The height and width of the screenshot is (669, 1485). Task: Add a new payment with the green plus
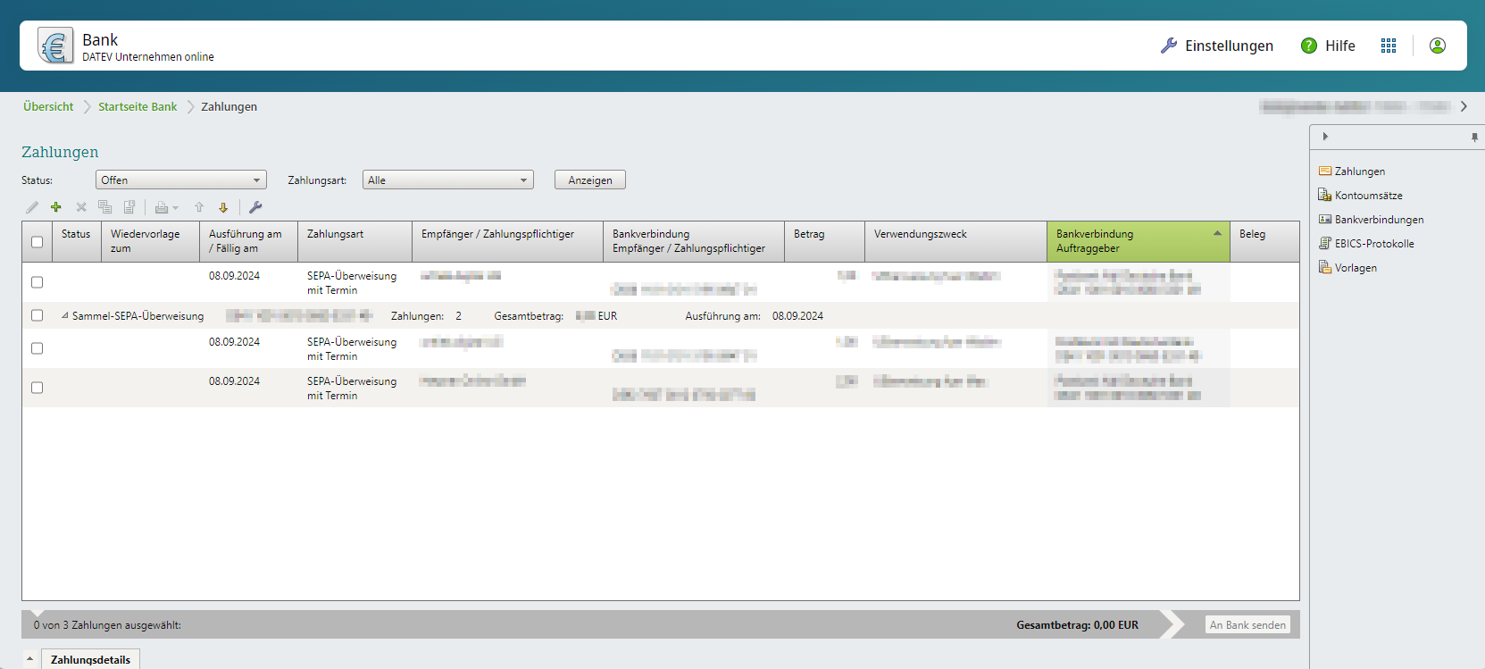tap(56, 207)
